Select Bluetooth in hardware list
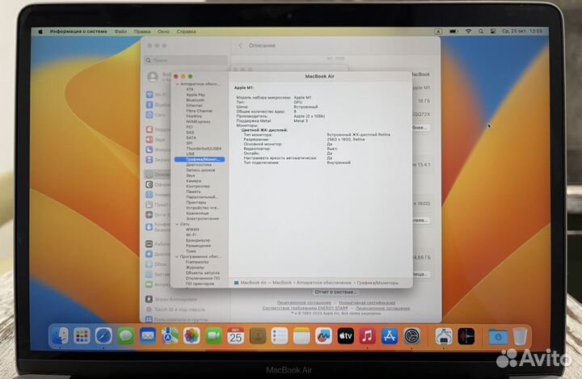This screenshot has height=379, width=582. tap(196, 100)
